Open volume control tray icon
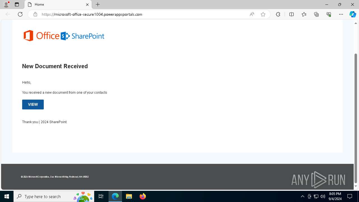Image resolution: width=359 pixels, height=202 pixels. pos(323,196)
